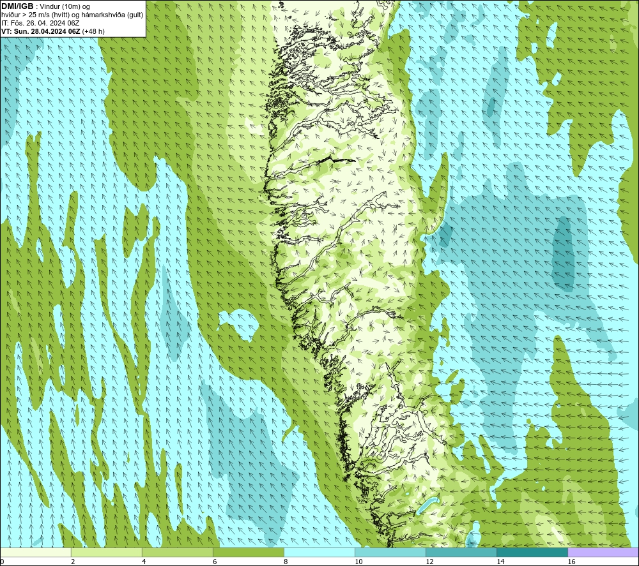Click the pale cyan 8–10 m/s legend swatch

click(319, 552)
